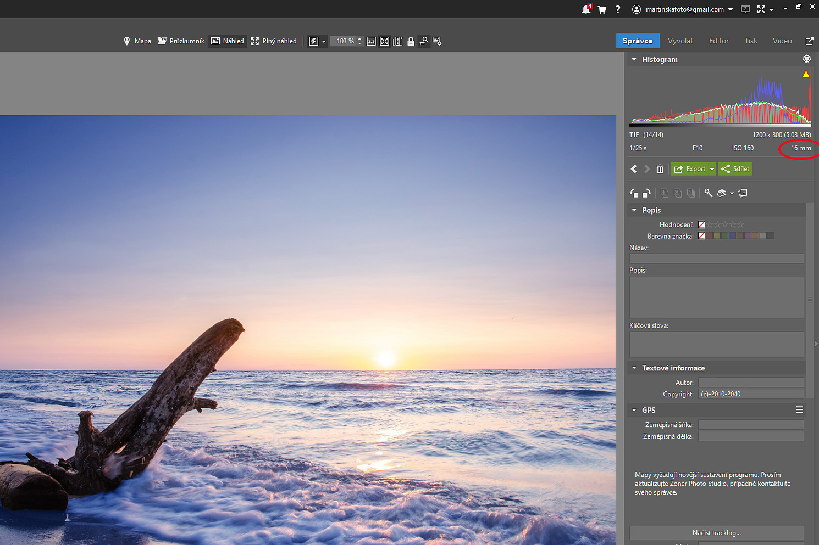Image resolution: width=819 pixels, height=545 pixels.
Task: Click the histogram overexposure warning triangle
Action: click(806, 74)
